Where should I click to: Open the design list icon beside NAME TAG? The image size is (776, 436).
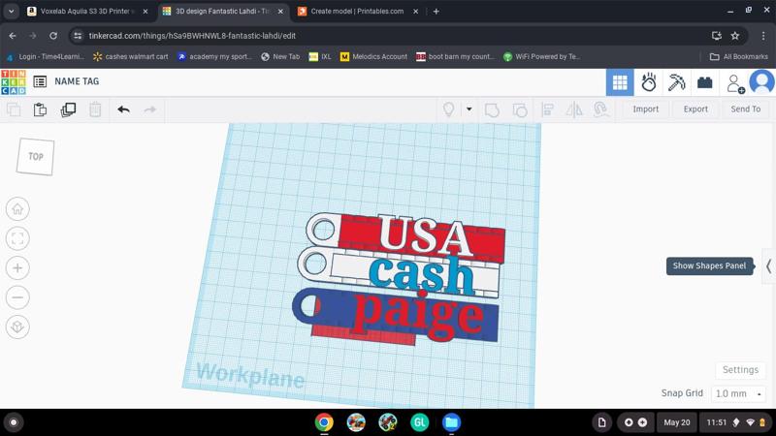[40, 81]
